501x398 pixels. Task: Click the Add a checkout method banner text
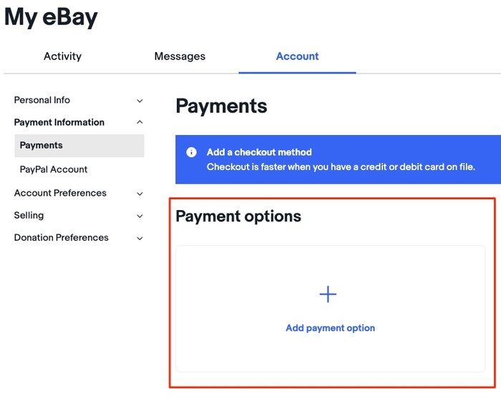click(259, 152)
